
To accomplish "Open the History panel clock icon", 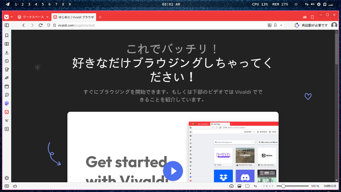I will click(x=7, y=61).
